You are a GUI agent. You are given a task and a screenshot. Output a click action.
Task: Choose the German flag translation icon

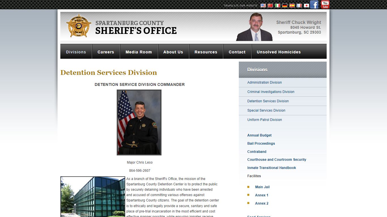click(285, 5)
